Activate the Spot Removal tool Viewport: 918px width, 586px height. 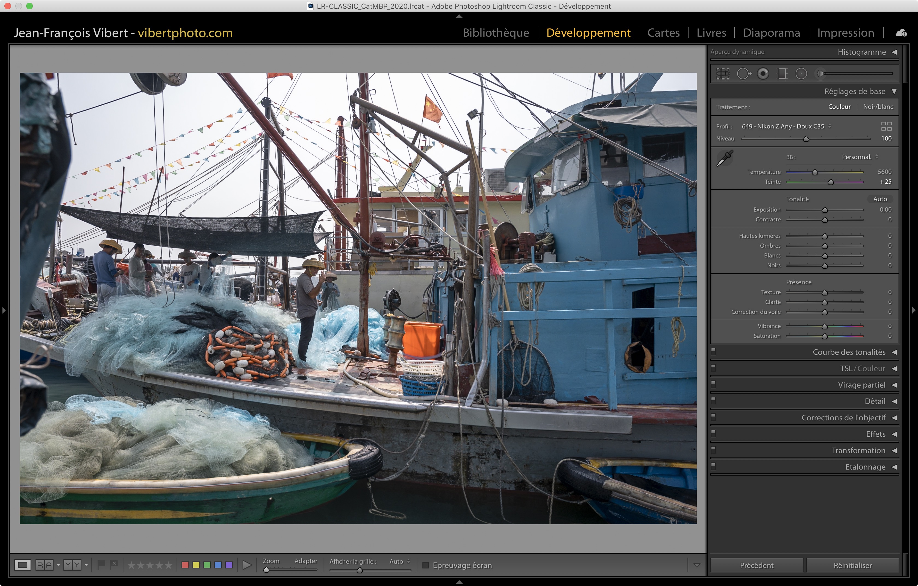[x=743, y=74]
